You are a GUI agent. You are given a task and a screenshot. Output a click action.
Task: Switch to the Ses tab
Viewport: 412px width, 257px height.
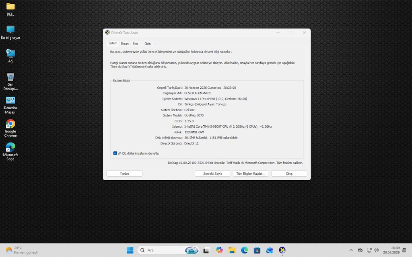(x=135, y=44)
